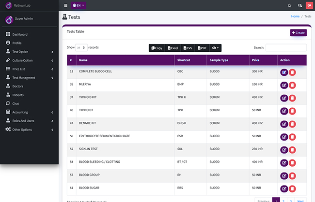The height and width of the screenshot is (202, 315).
Task: Delete the MLERIYA test row
Action: pyautogui.click(x=292, y=86)
